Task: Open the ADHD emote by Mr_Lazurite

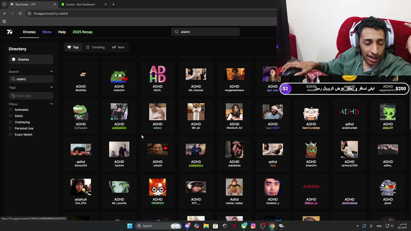Action: [119, 192]
